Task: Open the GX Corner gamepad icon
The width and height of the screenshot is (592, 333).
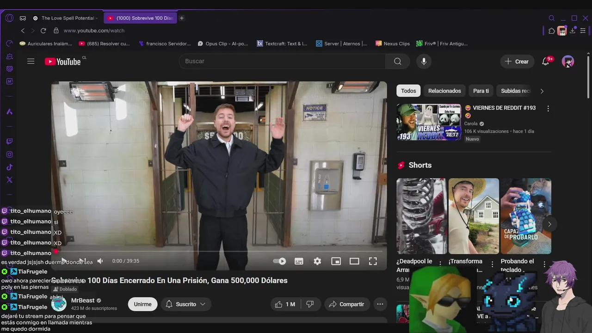Action: point(23,18)
